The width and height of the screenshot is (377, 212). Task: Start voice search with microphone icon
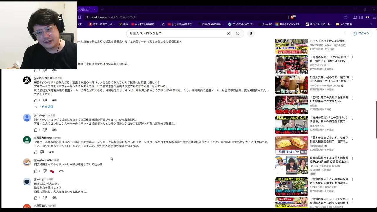point(251,34)
